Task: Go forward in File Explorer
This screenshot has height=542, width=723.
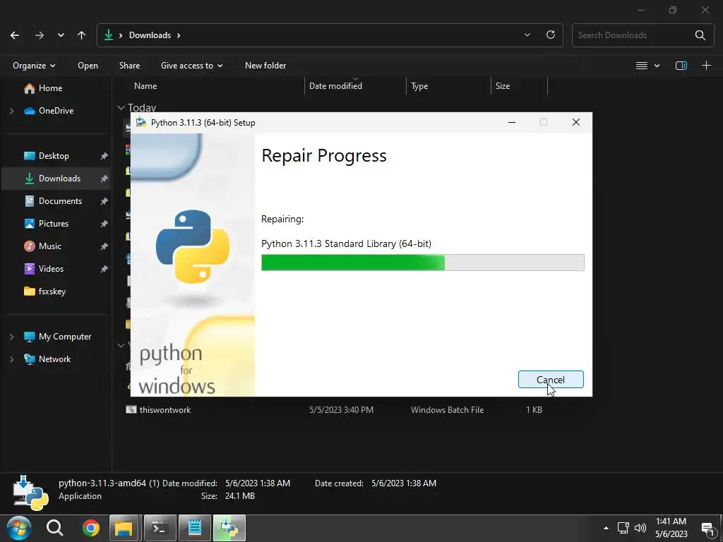Action: click(40, 35)
